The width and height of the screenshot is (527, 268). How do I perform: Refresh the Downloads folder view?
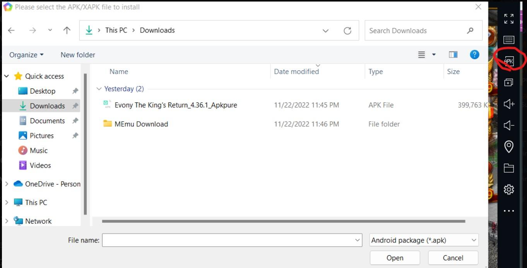pyautogui.click(x=347, y=31)
